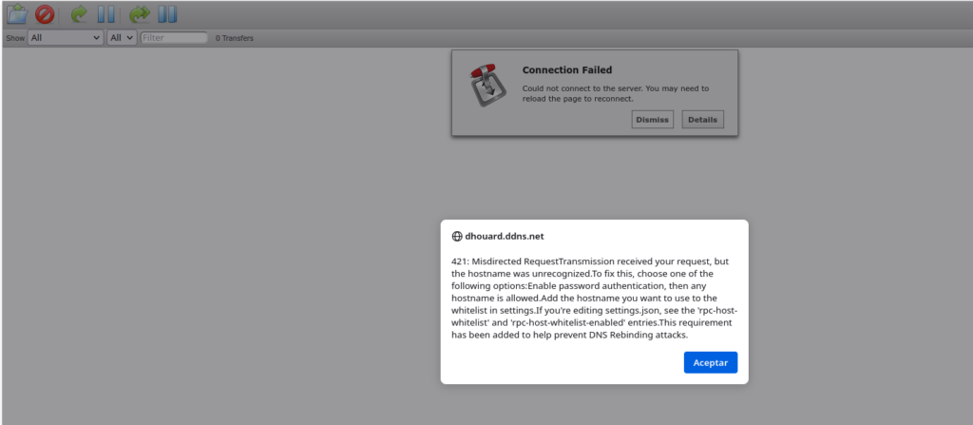Click the 0 Transfers count label
This screenshot has width=973, height=425.
235,38
